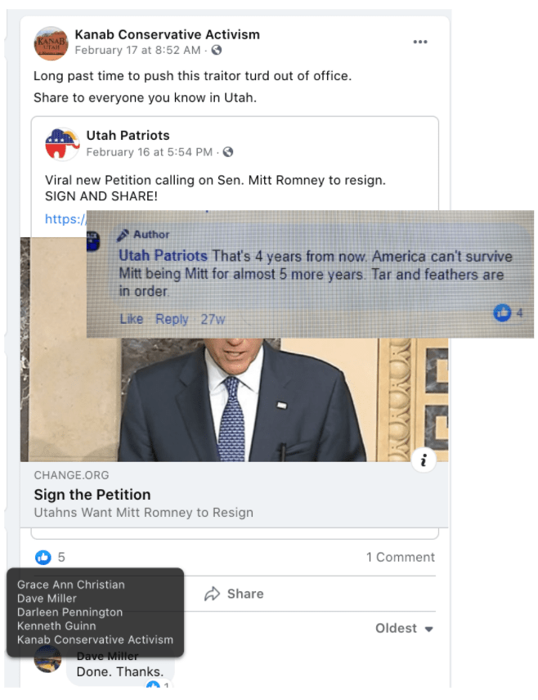538x700 pixels.
Task: Click the info icon on the article image
Action: point(424,460)
